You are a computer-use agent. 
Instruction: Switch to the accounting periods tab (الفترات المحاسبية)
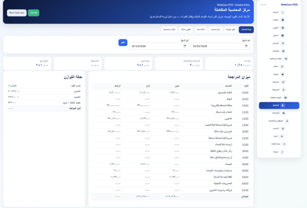tap(169, 30)
